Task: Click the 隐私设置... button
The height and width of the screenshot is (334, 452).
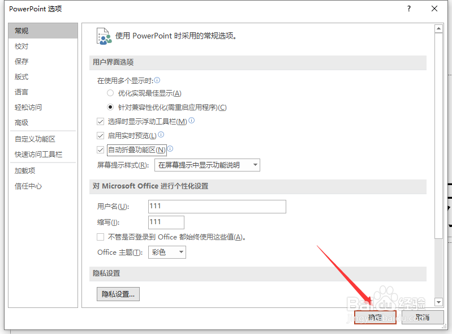Action: [118, 294]
